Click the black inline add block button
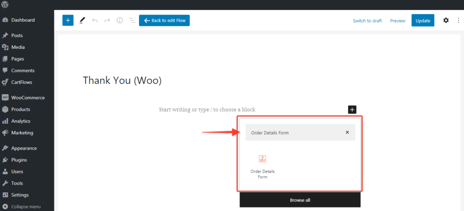Screen dimensions: 464x211 (x=353, y=109)
